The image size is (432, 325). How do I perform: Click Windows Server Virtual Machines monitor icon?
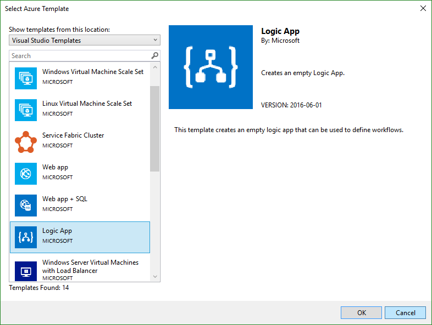(x=26, y=270)
